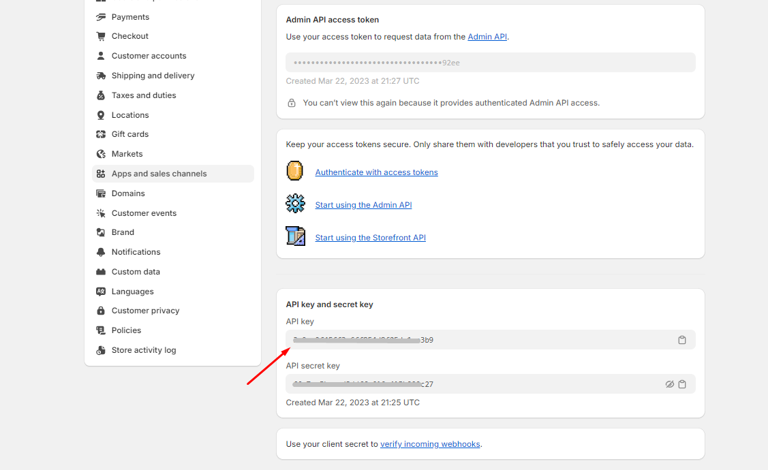This screenshot has height=470, width=768.
Task: Open Customer accounts settings
Action: (x=149, y=56)
